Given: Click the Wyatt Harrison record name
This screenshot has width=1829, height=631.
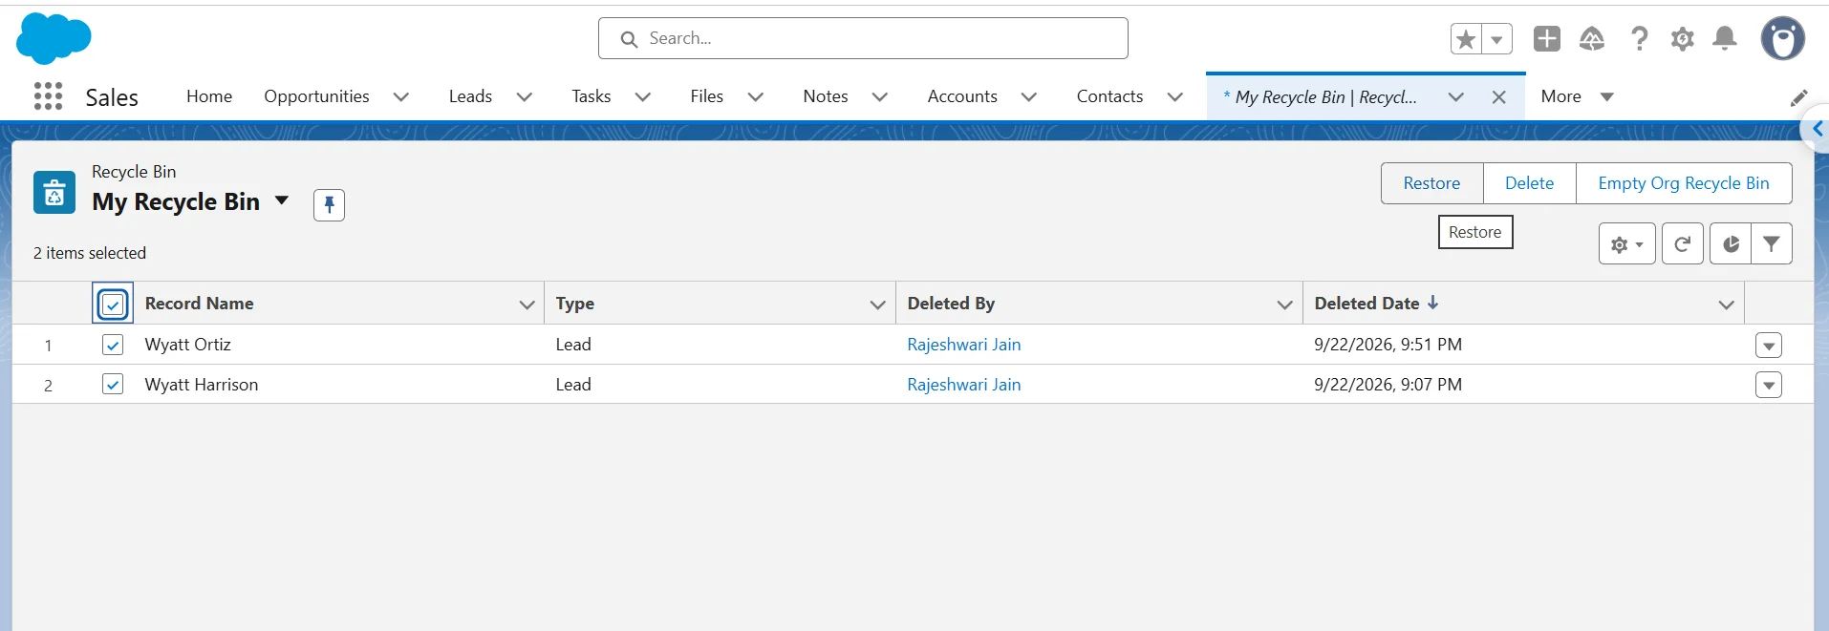Looking at the screenshot, I should coord(201,385).
